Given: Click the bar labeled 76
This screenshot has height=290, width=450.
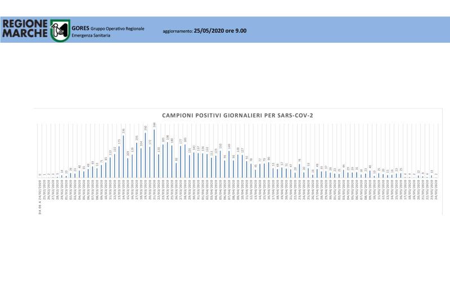Looking at the screenshot, I should (299, 171).
